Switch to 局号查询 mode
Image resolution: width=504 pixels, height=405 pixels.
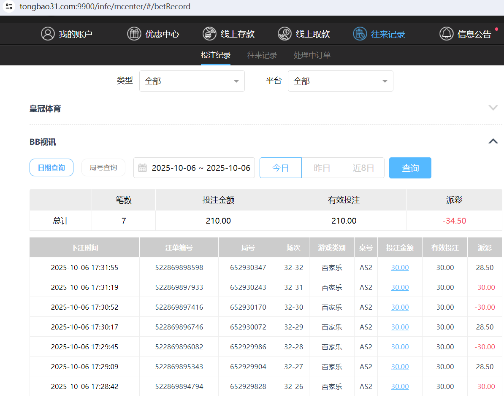click(x=103, y=167)
